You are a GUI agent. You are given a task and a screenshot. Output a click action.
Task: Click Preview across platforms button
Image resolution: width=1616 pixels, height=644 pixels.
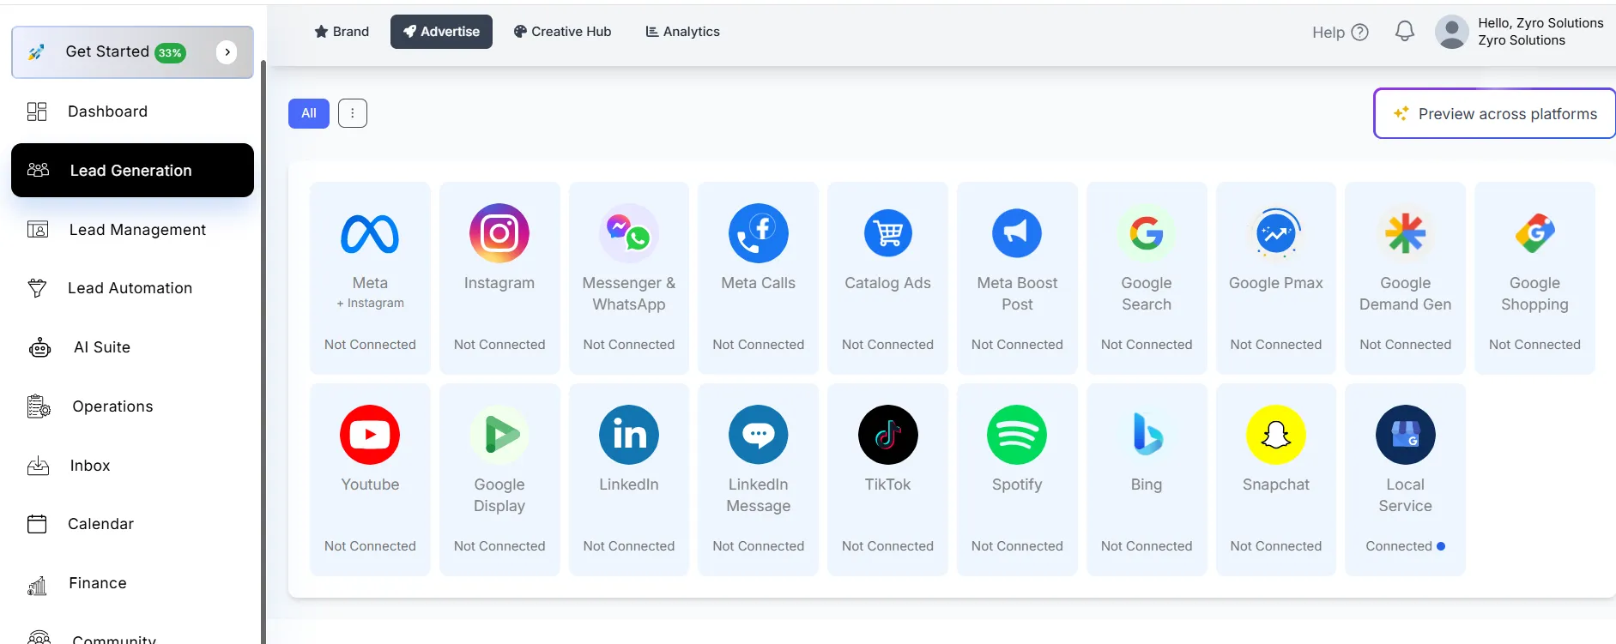[x=1494, y=113]
